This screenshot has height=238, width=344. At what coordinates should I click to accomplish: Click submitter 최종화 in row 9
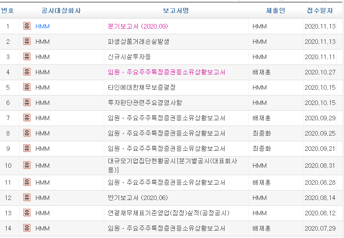coord(261,149)
